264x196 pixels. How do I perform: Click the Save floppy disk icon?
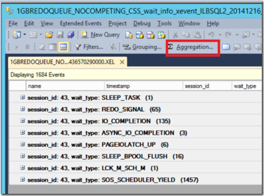point(60,35)
